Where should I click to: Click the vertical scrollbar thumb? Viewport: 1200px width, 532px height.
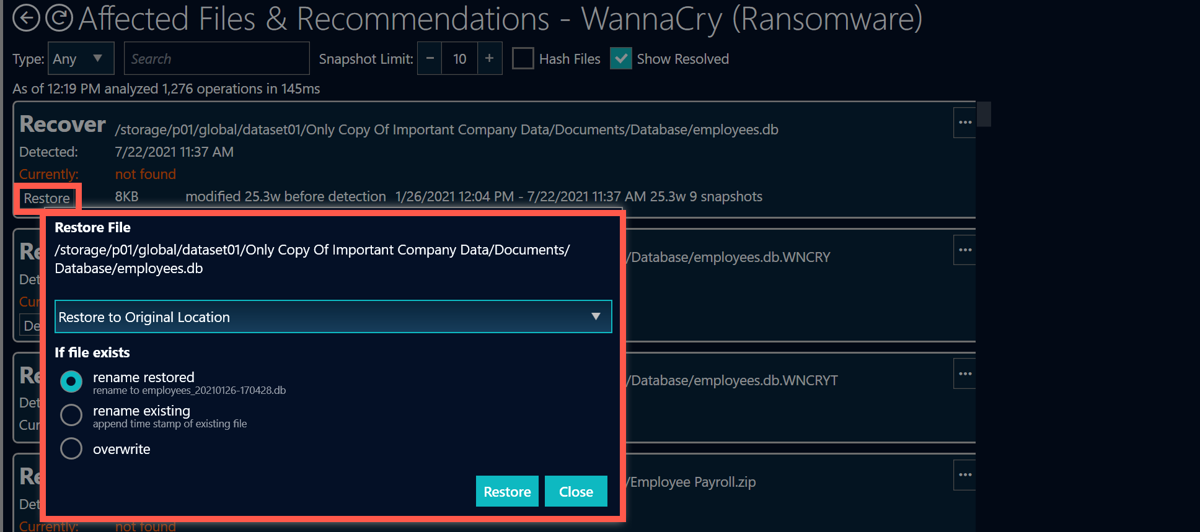(x=984, y=114)
